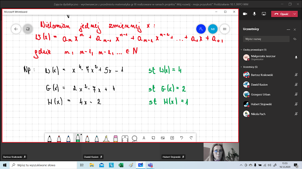Click the Wpisz nazwę search field
Viewport: 302px width, 169px height.
(x=266, y=39)
